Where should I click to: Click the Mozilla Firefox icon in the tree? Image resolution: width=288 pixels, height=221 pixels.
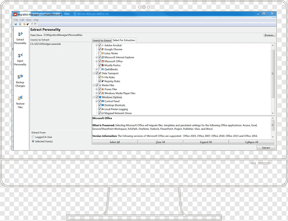(x=103, y=65)
